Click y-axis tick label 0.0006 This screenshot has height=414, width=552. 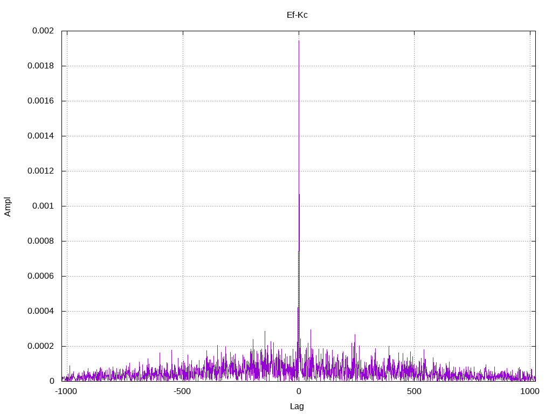coord(41,276)
